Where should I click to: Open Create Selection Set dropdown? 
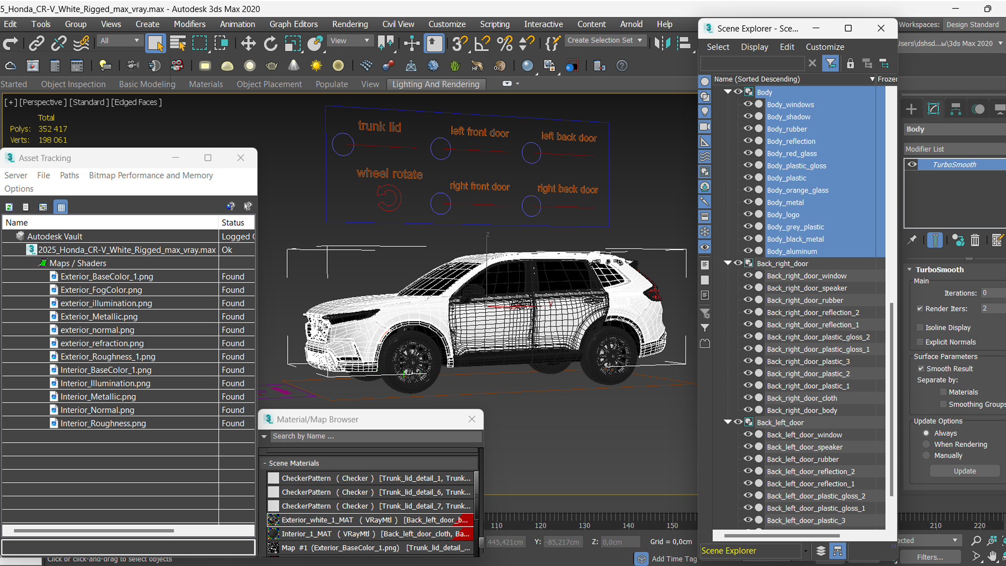click(605, 40)
